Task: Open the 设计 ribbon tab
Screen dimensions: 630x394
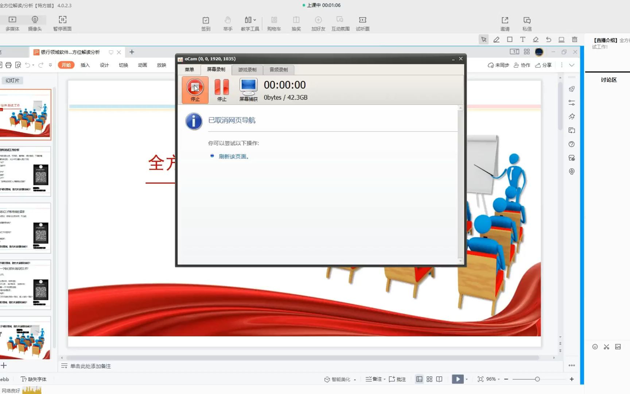Action: point(104,65)
